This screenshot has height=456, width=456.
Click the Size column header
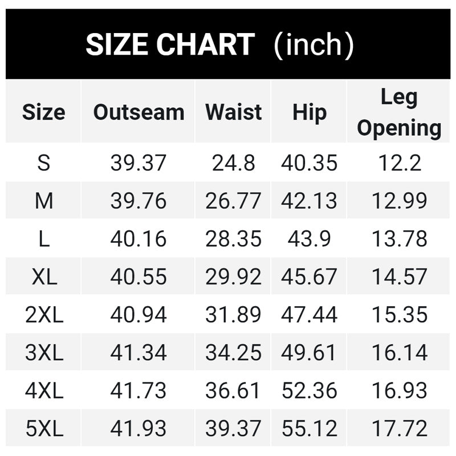click(x=44, y=112)
